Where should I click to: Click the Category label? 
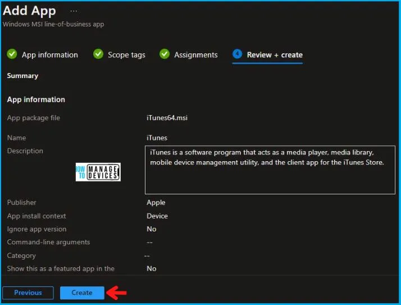click(x=21, y=256)
